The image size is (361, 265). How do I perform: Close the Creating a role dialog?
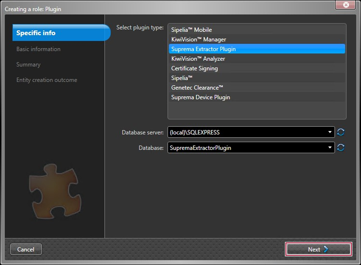(x=345, y=4)
